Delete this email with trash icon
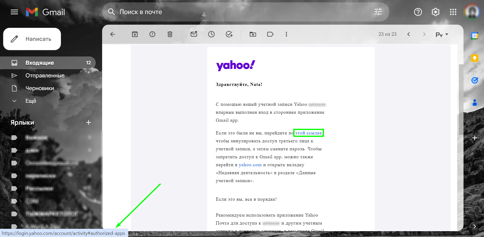This screenshot has width=484, height=237. pyautogui.click(x=170, y=34)
